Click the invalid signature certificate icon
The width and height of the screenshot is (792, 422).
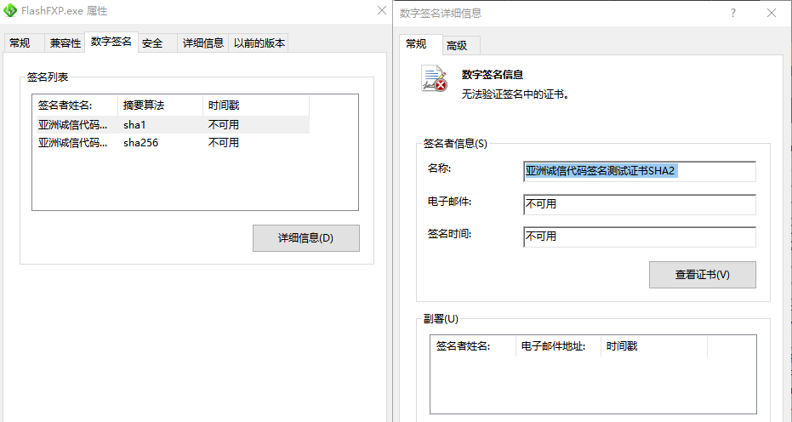435,78
